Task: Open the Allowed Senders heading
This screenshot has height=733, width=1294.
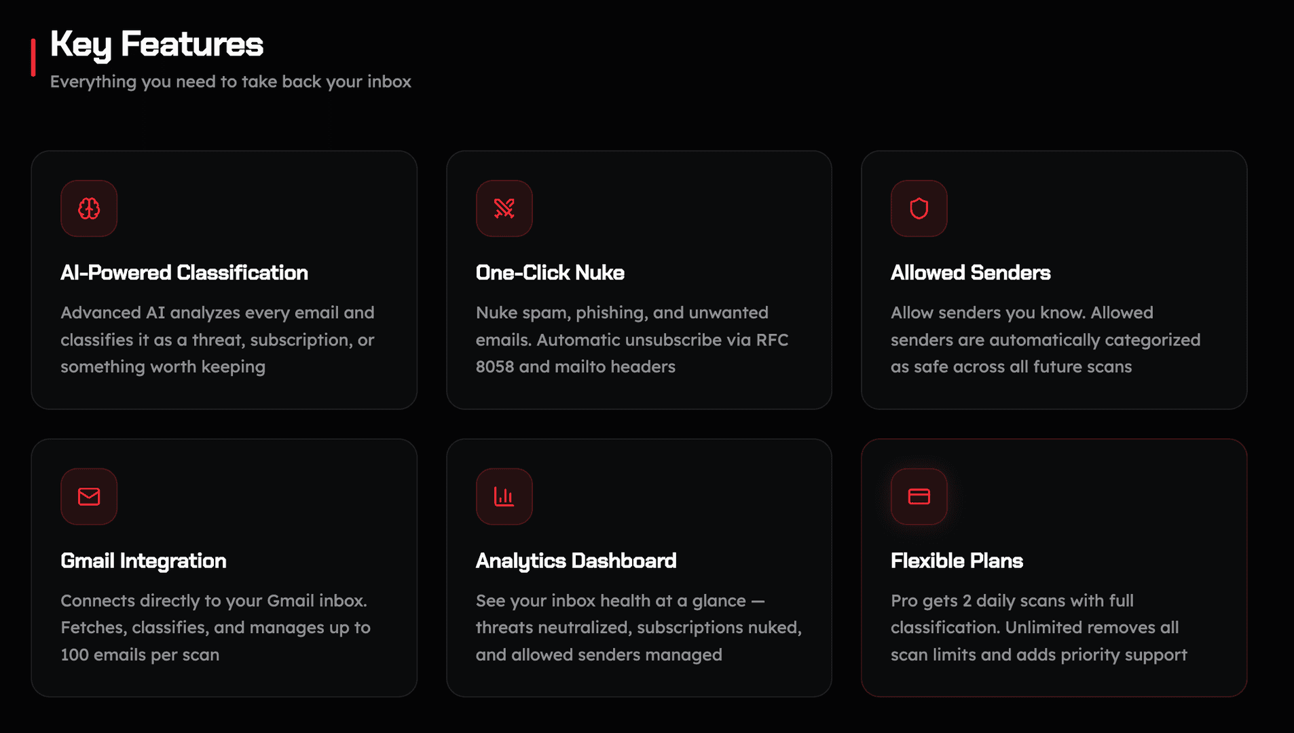Action: [x=970, y=273]
